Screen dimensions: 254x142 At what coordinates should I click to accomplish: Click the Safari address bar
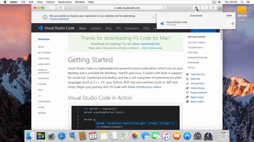point(127,8)
